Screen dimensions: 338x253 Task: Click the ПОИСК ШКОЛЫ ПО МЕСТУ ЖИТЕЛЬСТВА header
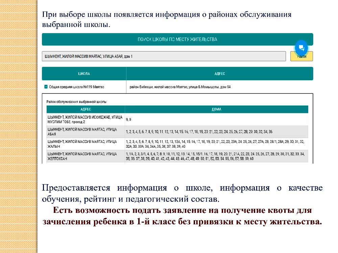pos(177,39)
